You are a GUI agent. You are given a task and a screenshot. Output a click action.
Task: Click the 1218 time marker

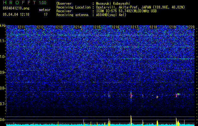coord(153,27)
